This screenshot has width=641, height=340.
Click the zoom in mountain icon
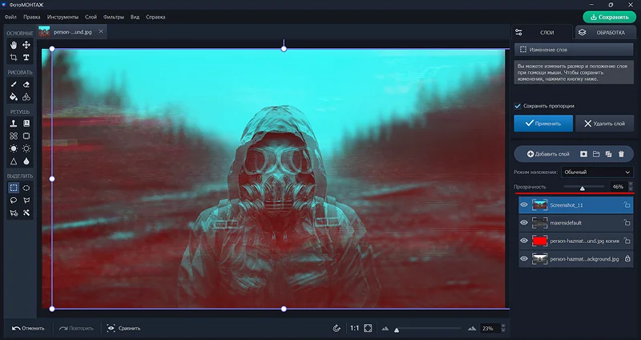point(472,328)
